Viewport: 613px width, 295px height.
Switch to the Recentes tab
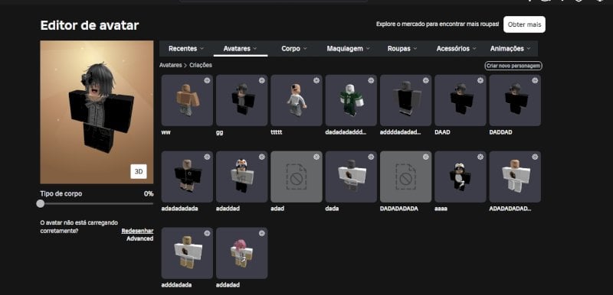point(186,49)
